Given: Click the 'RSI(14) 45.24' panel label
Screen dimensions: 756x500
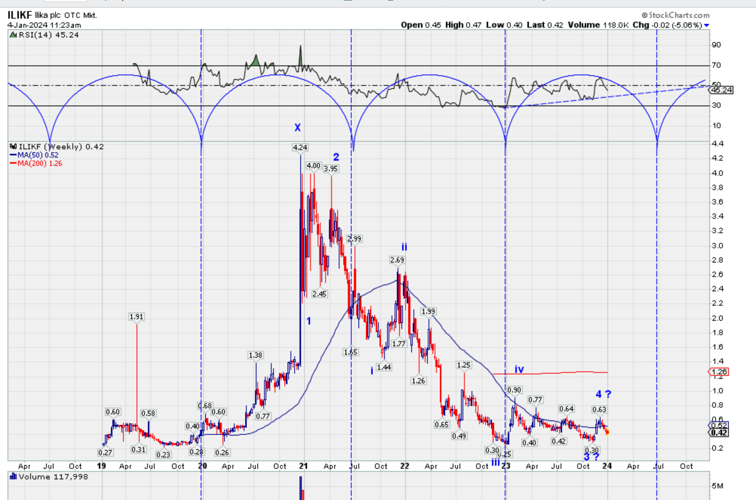Looking at the screenshot, I should [49, 35].
